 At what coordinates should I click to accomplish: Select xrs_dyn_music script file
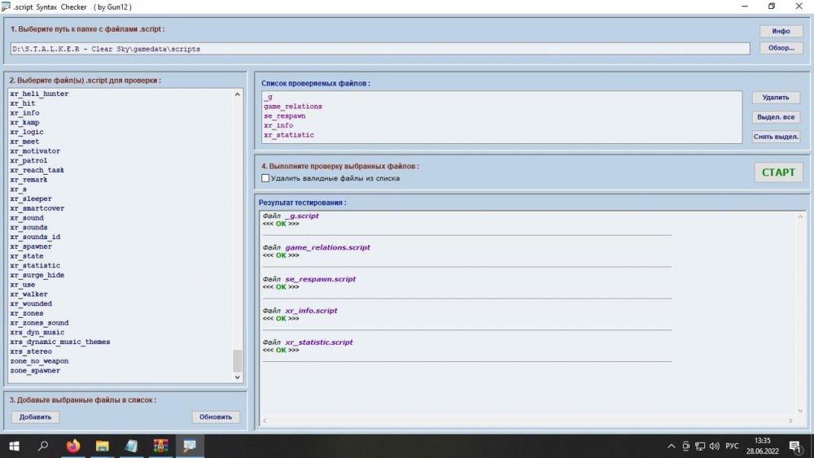tap(37, 333)
